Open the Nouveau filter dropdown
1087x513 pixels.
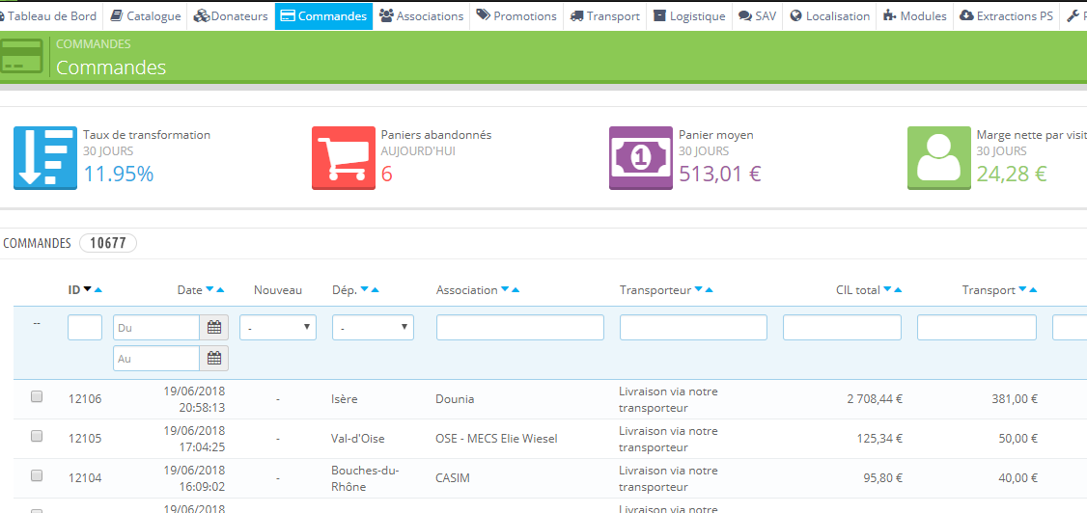(x=278, y=328)
